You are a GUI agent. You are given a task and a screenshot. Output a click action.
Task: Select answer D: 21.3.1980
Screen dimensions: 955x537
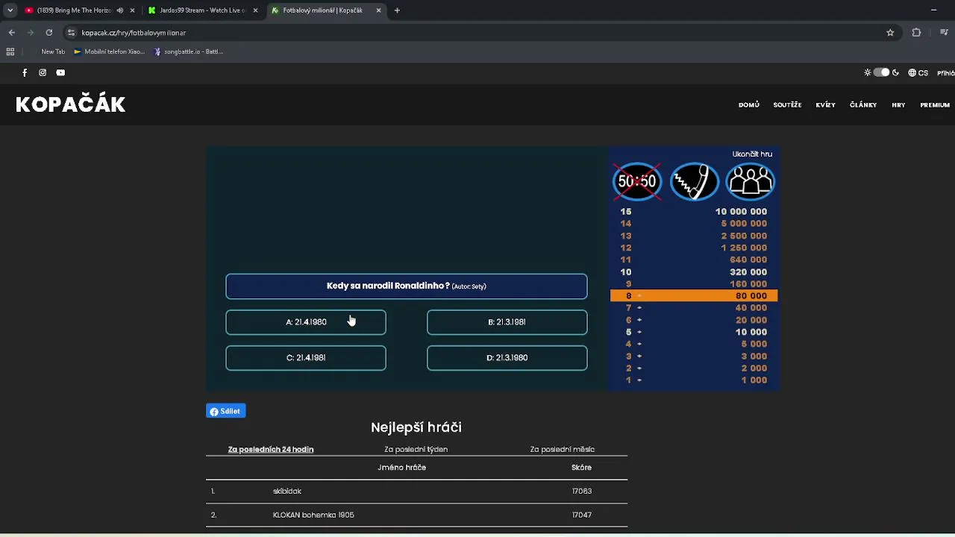pos(507,358)
